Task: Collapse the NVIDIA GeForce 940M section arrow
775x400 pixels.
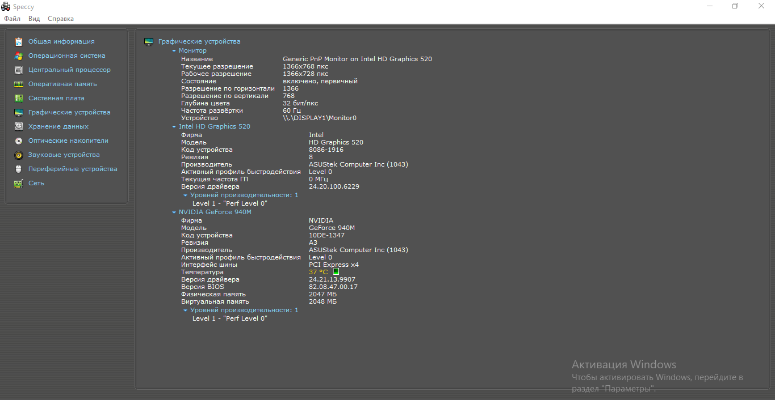Action: click(174, 212)
